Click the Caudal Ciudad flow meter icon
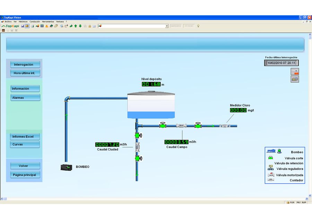The width and height of the screenshot is (312, 222). tap(137, 147)
